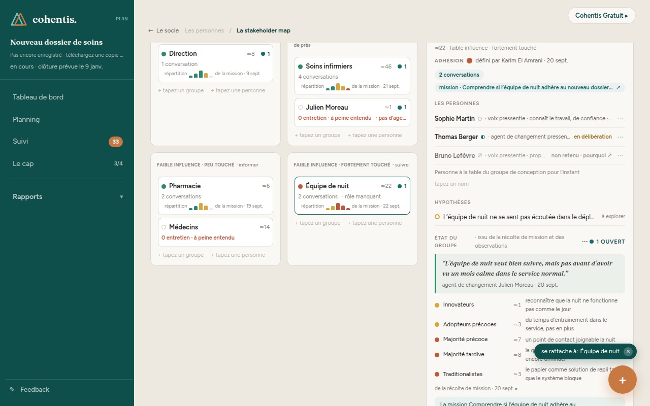This screenshot has height=406, width=650.
Task: Click the cohentis triangle logo
Action: tap(19, 19)
